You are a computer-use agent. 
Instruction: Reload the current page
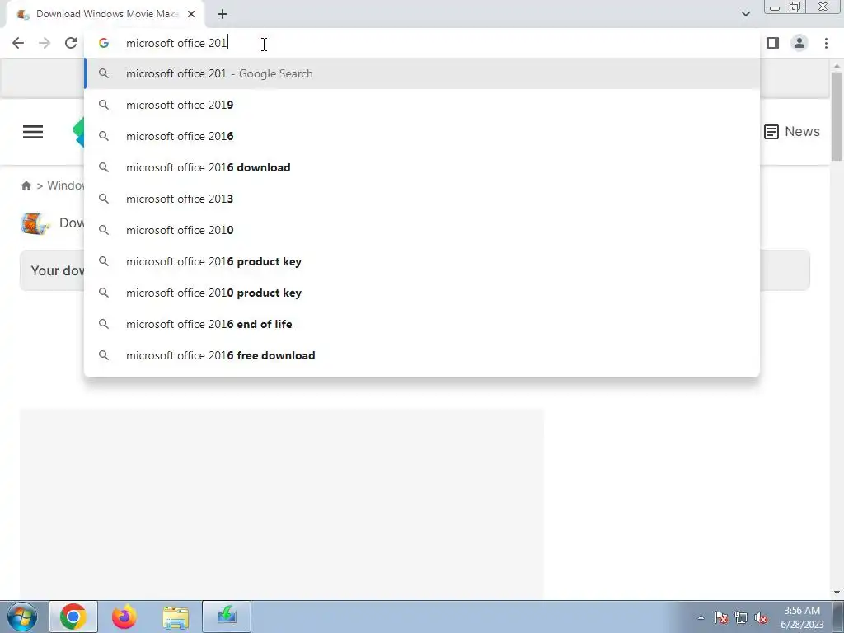pos(71,43)
